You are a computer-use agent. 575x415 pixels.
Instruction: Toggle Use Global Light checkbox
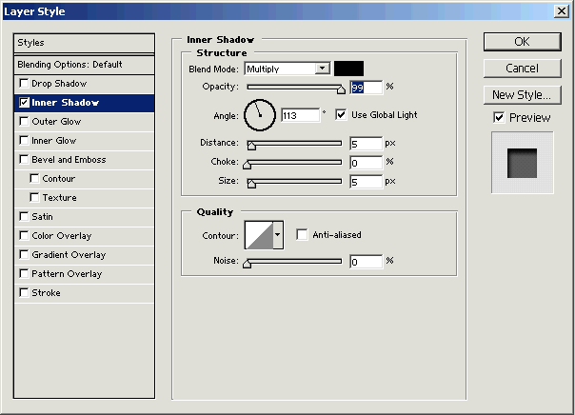[x=341, y=115]
